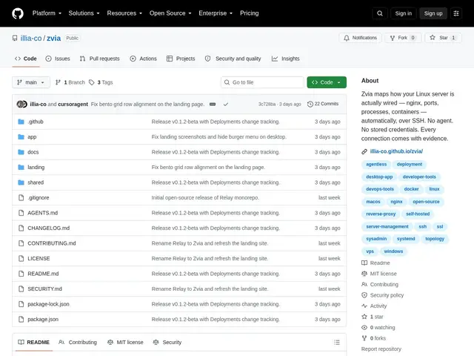Open 'Initial open-source release of Relay monorepo.' commit
The width and height of the screenshot is (474, 356).
point(205,198)
